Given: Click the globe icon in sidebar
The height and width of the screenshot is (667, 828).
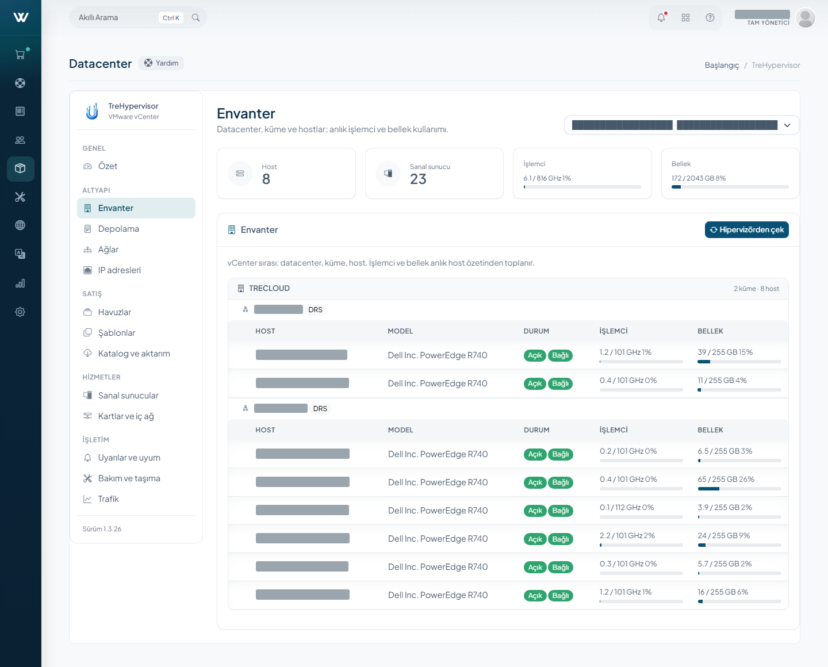Looking at the screenshot, I should (x=20, y=225).
